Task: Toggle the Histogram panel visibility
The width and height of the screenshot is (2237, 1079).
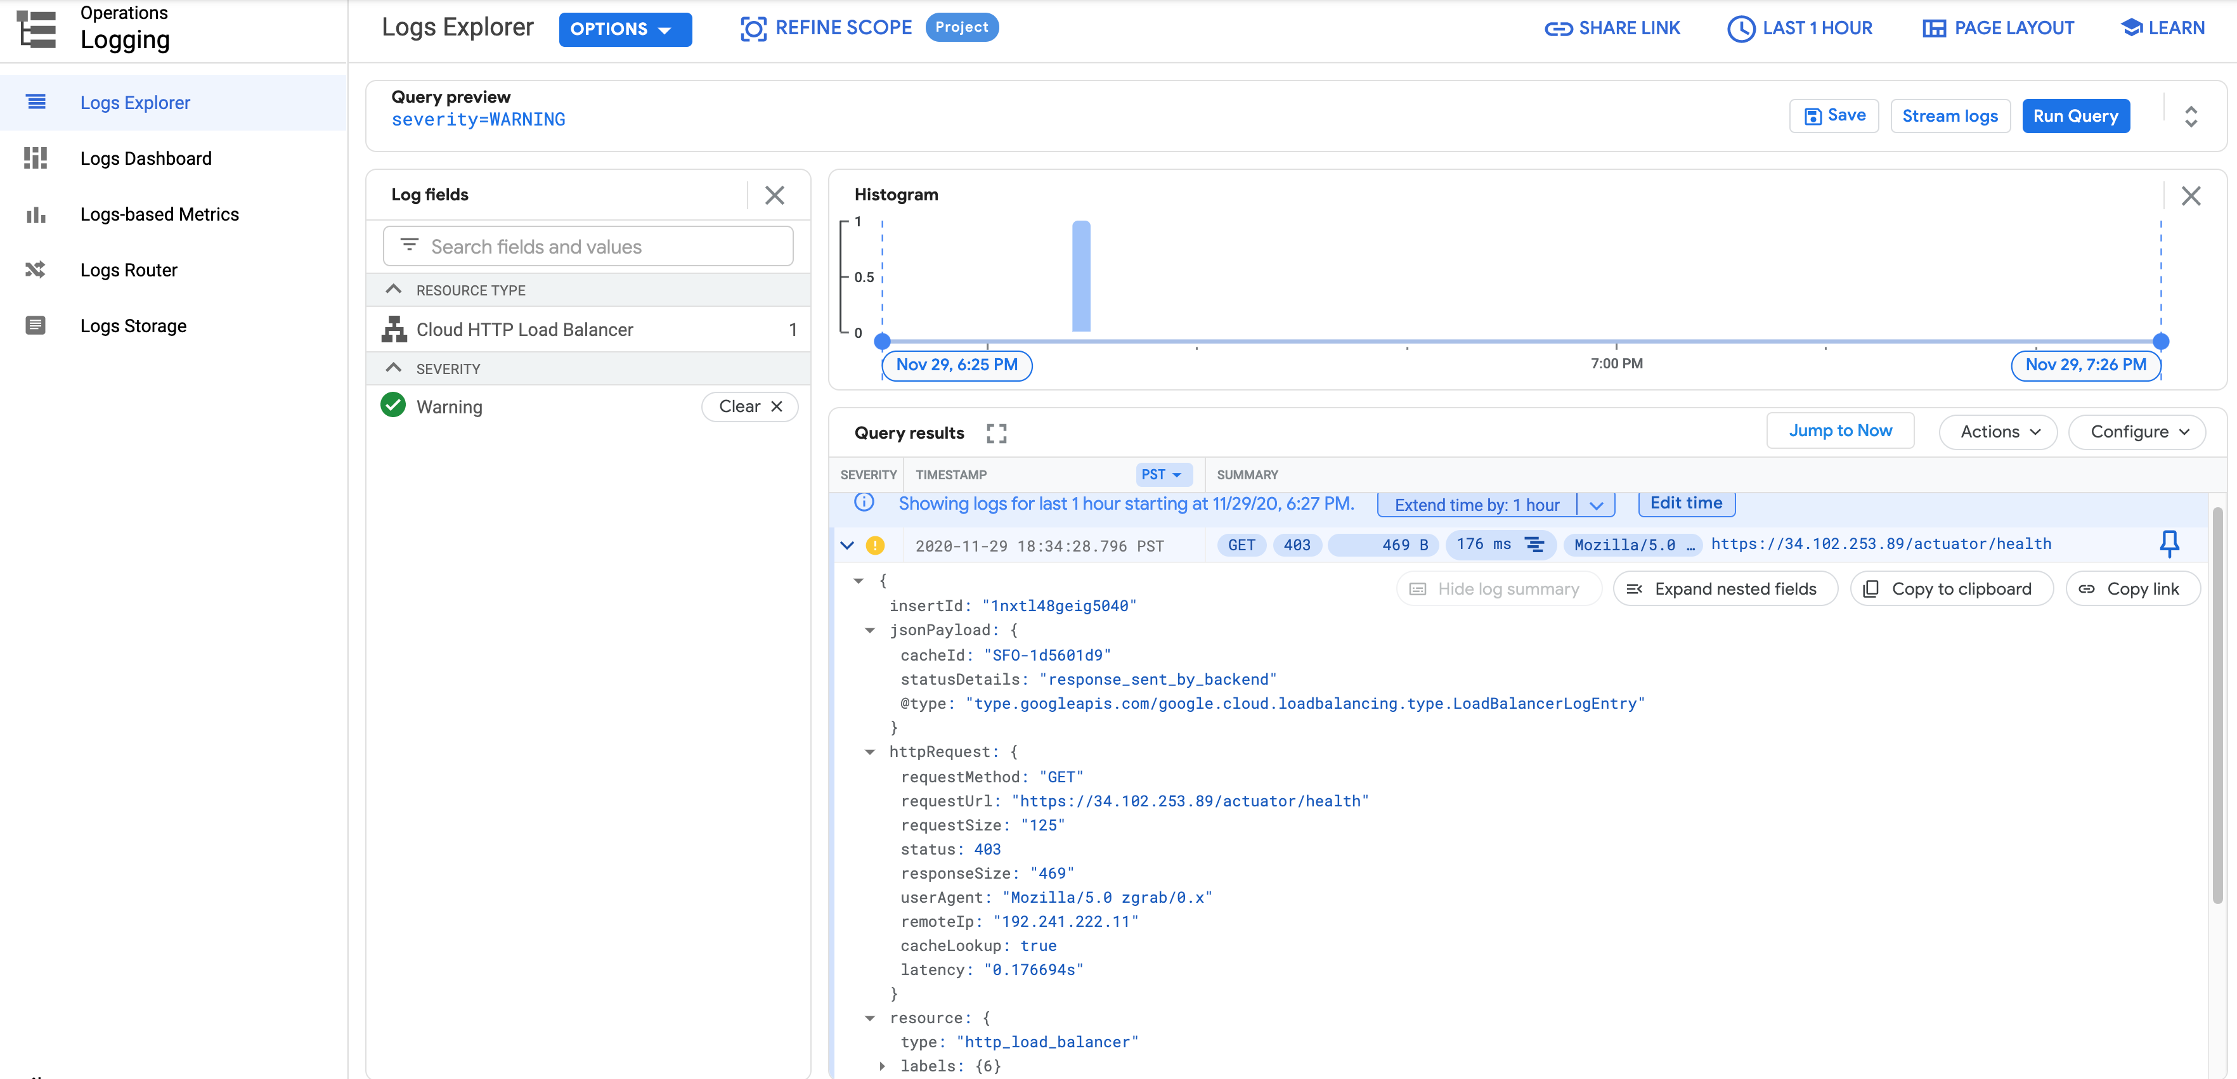Action: click(x=2190, y=195)
